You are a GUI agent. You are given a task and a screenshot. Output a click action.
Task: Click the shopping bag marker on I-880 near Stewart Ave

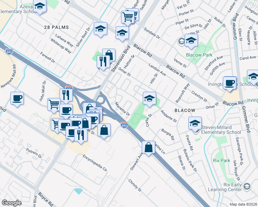click(148, 147)
